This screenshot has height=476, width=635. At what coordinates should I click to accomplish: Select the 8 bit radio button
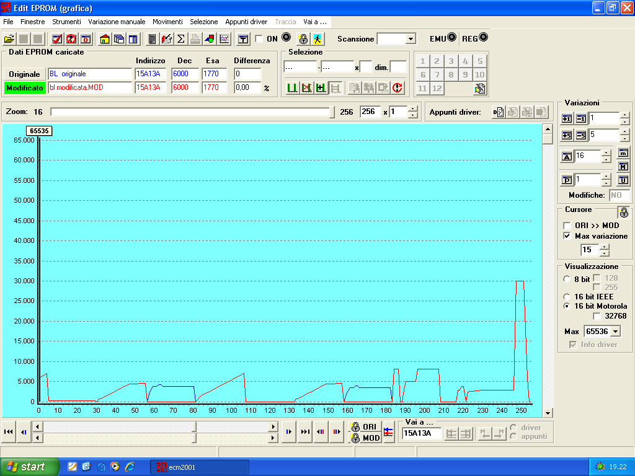pyautogui.click(x=566, y=280)
